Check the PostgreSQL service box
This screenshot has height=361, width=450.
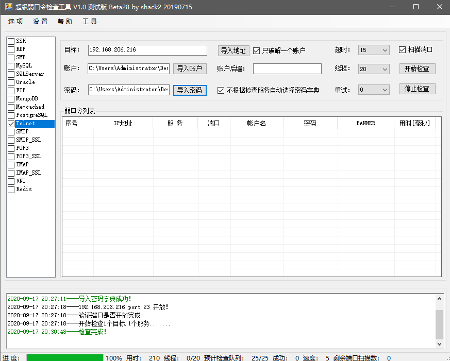(x=11, y=115)
